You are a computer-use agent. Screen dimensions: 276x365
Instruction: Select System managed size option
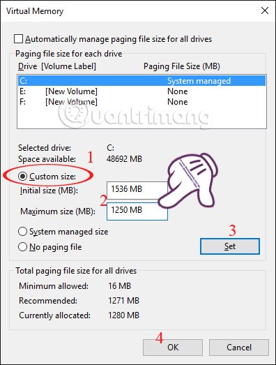(x=22, y=232)
